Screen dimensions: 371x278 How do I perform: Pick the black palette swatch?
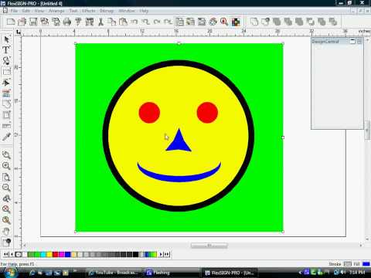pyautogui.click(x=135, y=254)
